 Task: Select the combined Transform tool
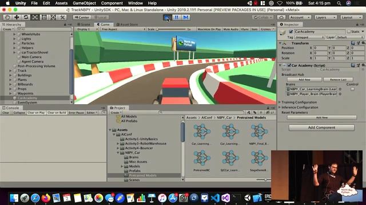click(x=53, y=18)
